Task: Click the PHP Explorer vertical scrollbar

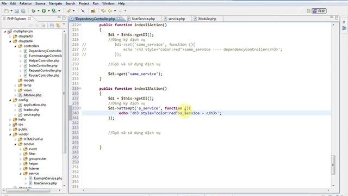Action: click(x=64, y=93)
